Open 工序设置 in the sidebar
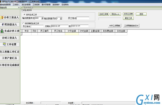The height and width of the screenshot is (105, 162). tap(10, 44)
